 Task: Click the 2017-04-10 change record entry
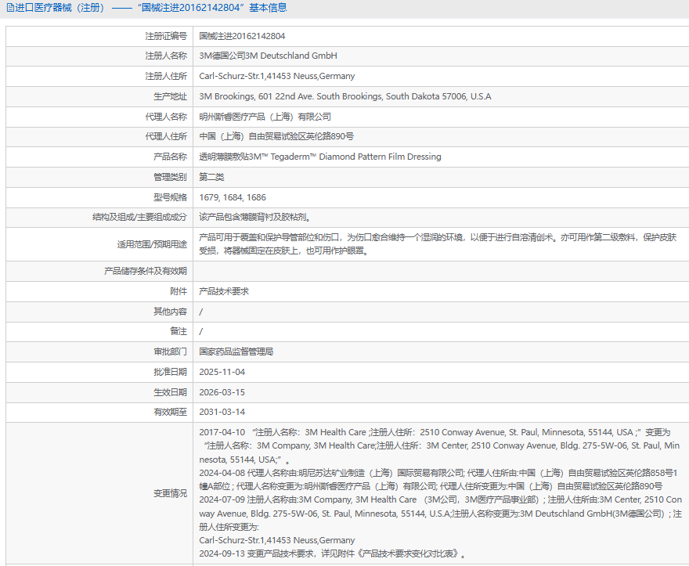(x=439, y=445)
